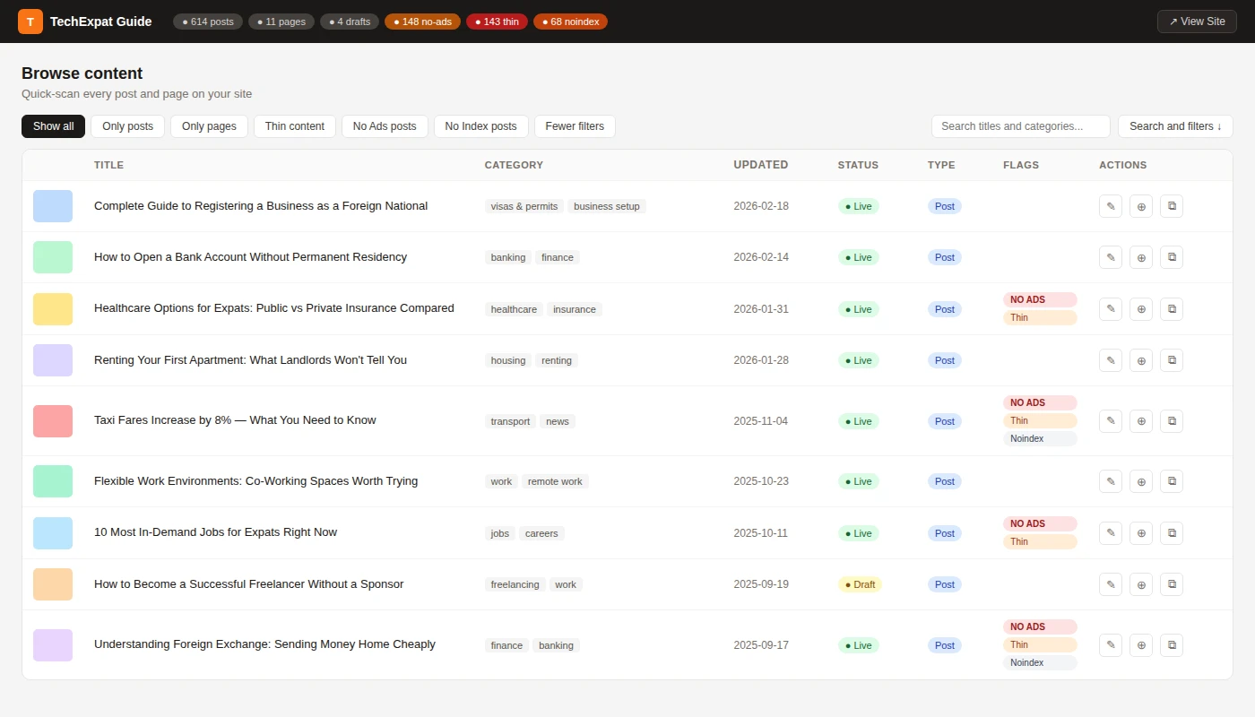
Task: Select the 'Only pages' filter tab
Action: click(x=209, y=126)
